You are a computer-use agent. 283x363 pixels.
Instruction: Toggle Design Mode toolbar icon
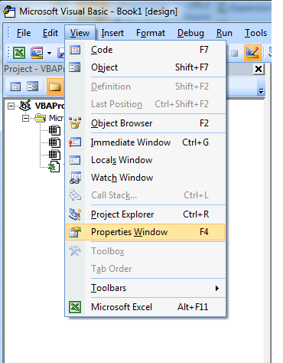coord(252,53)
